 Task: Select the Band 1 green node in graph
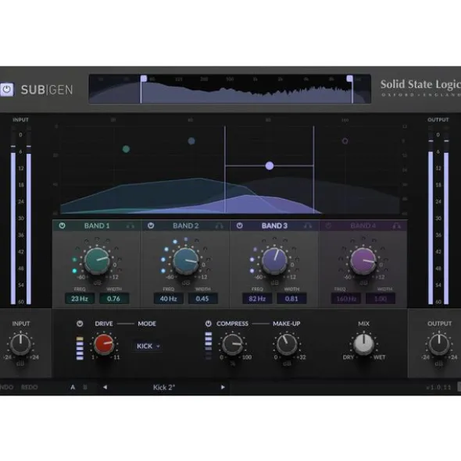point(126,149)
